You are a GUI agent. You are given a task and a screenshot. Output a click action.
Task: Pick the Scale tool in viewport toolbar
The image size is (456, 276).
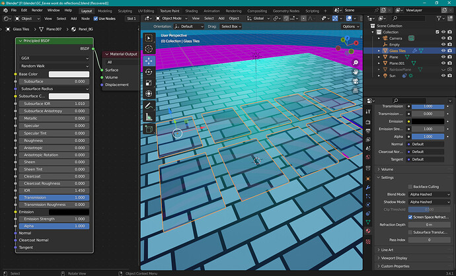(x=149, y=83)
